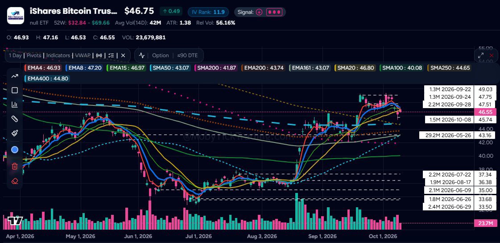500x243 pixels.
Task: Click the 2.2M 2026-09-28 level label
Action: click(448, 105)
